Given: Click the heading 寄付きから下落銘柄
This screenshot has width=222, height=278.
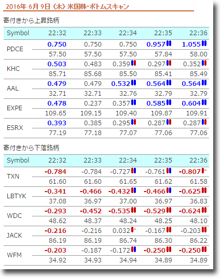Looking at the screenshot, I should coord(31,148).
